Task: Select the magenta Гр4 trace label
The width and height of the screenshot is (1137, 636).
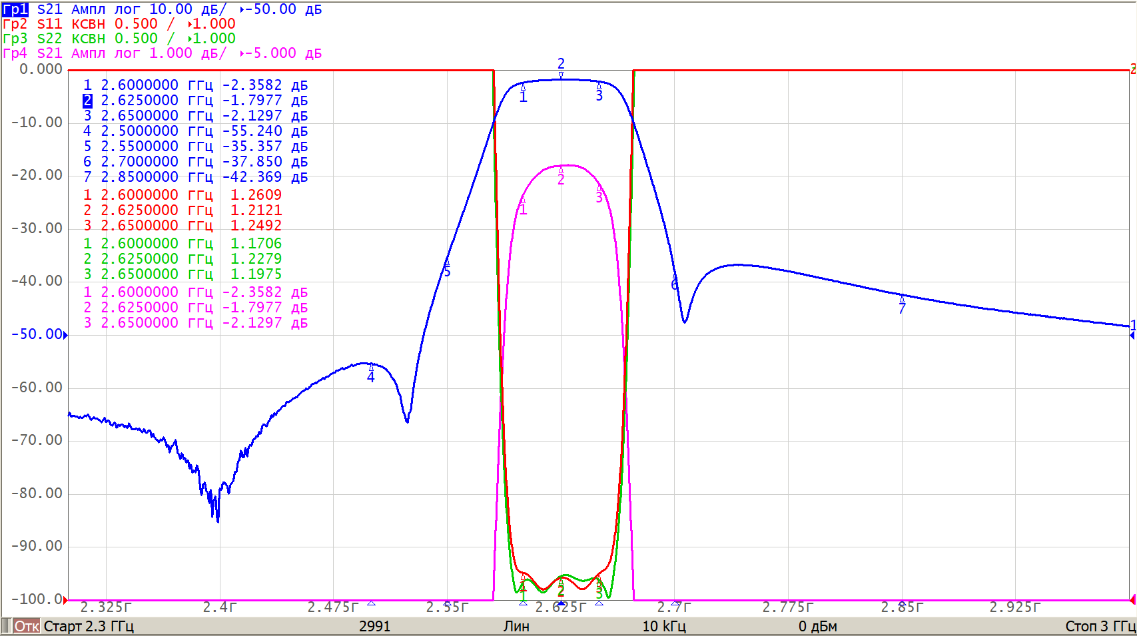Action: click(15, 53)
